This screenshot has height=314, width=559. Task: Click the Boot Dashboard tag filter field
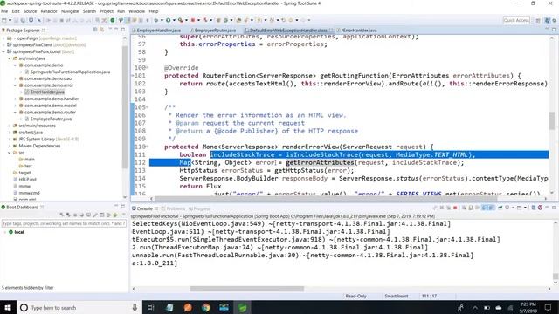tap(64, 223)
